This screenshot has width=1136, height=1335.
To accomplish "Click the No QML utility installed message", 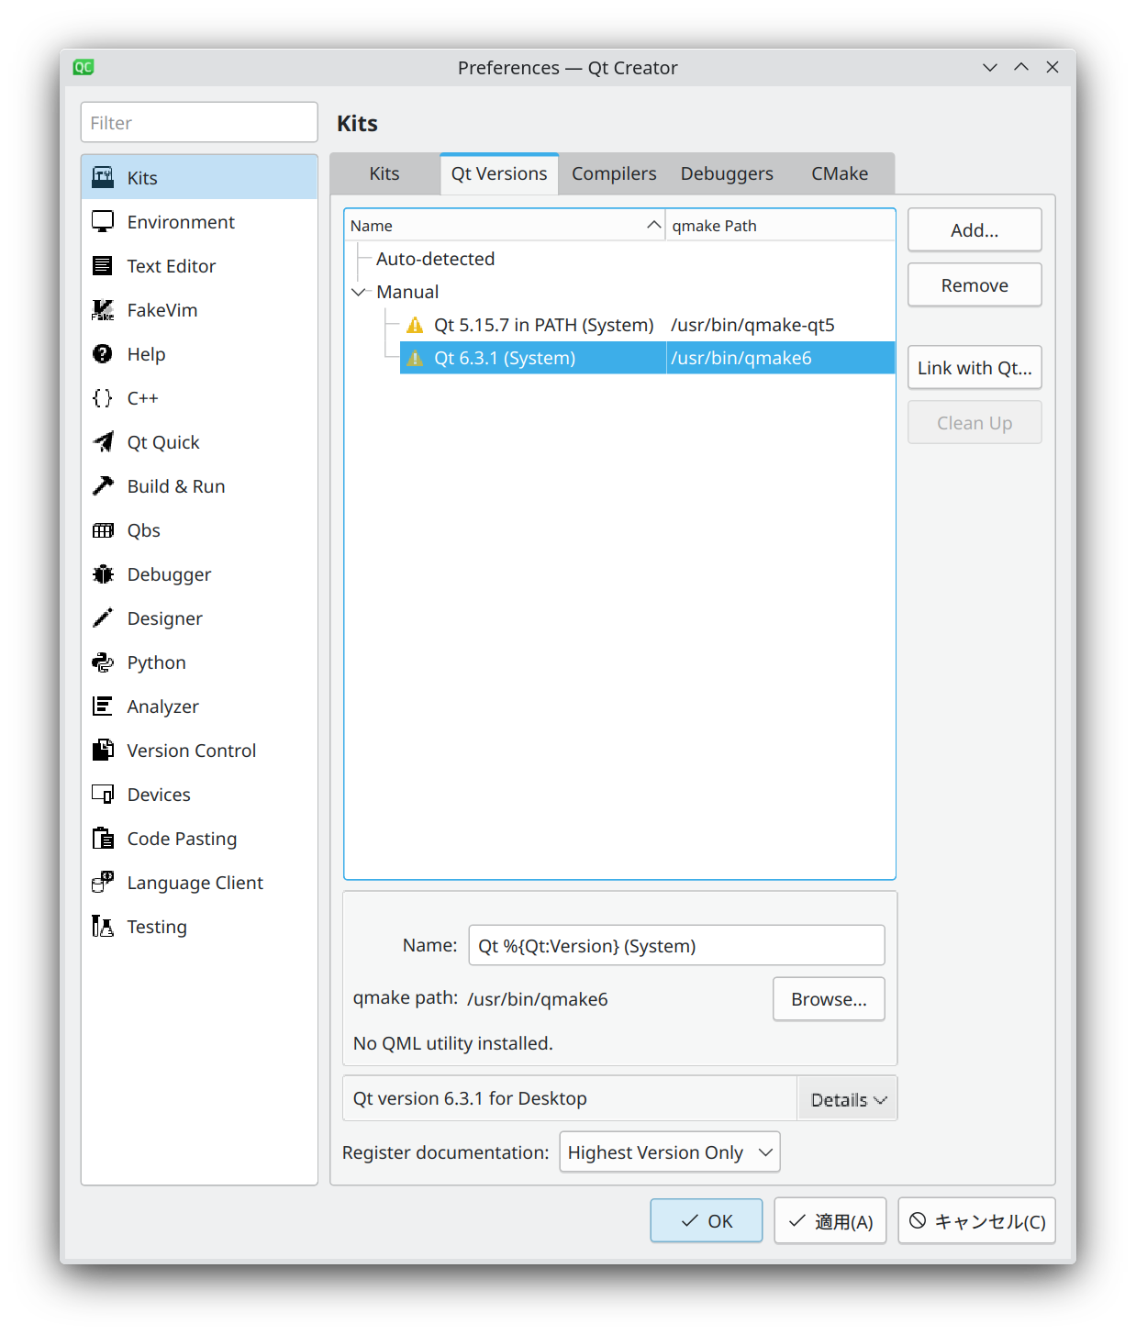I will pyautogui.click(x=453, y=1043).
